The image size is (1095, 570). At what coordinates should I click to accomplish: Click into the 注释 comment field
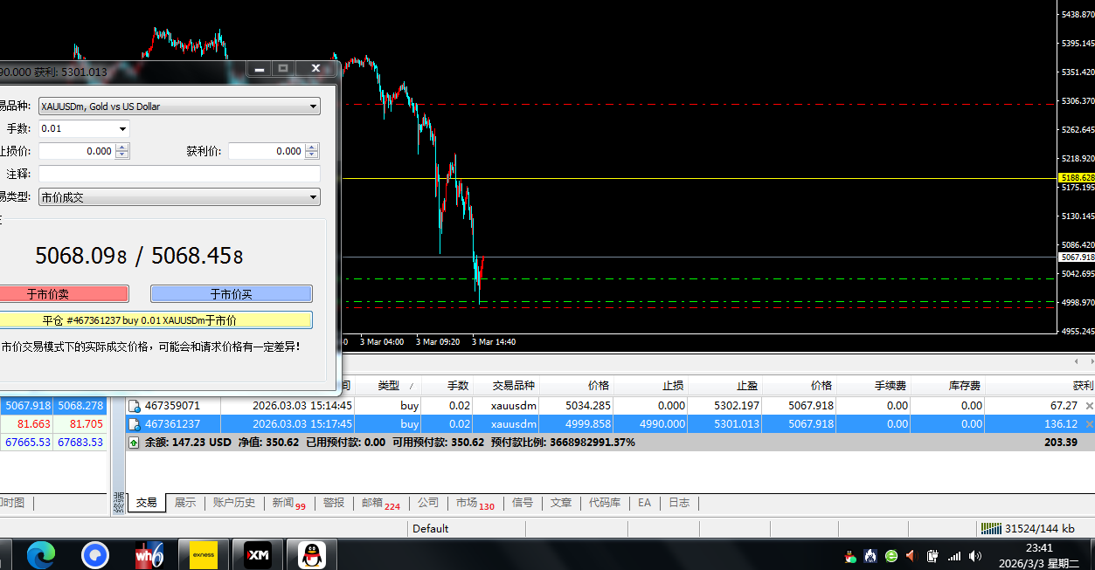click(179, 175)
